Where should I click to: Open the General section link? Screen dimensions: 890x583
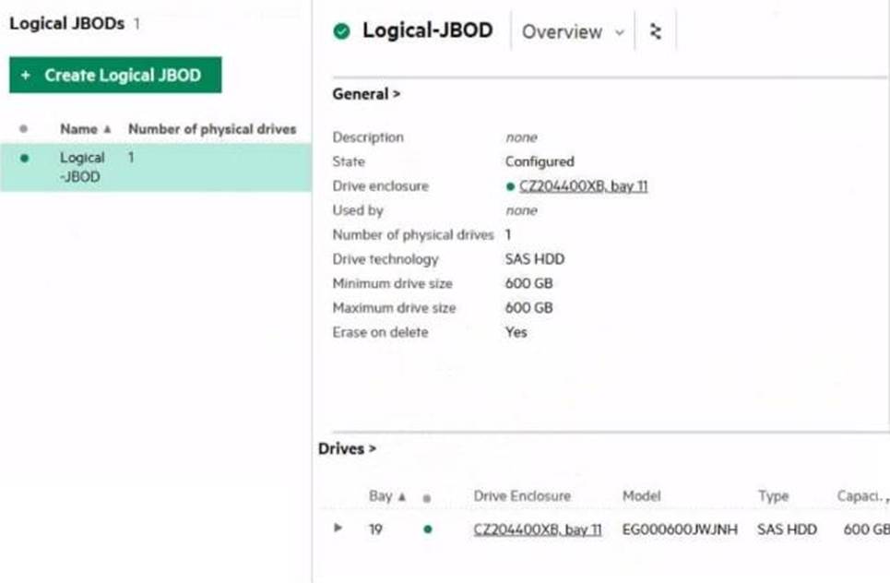click(x=366, y=94)
